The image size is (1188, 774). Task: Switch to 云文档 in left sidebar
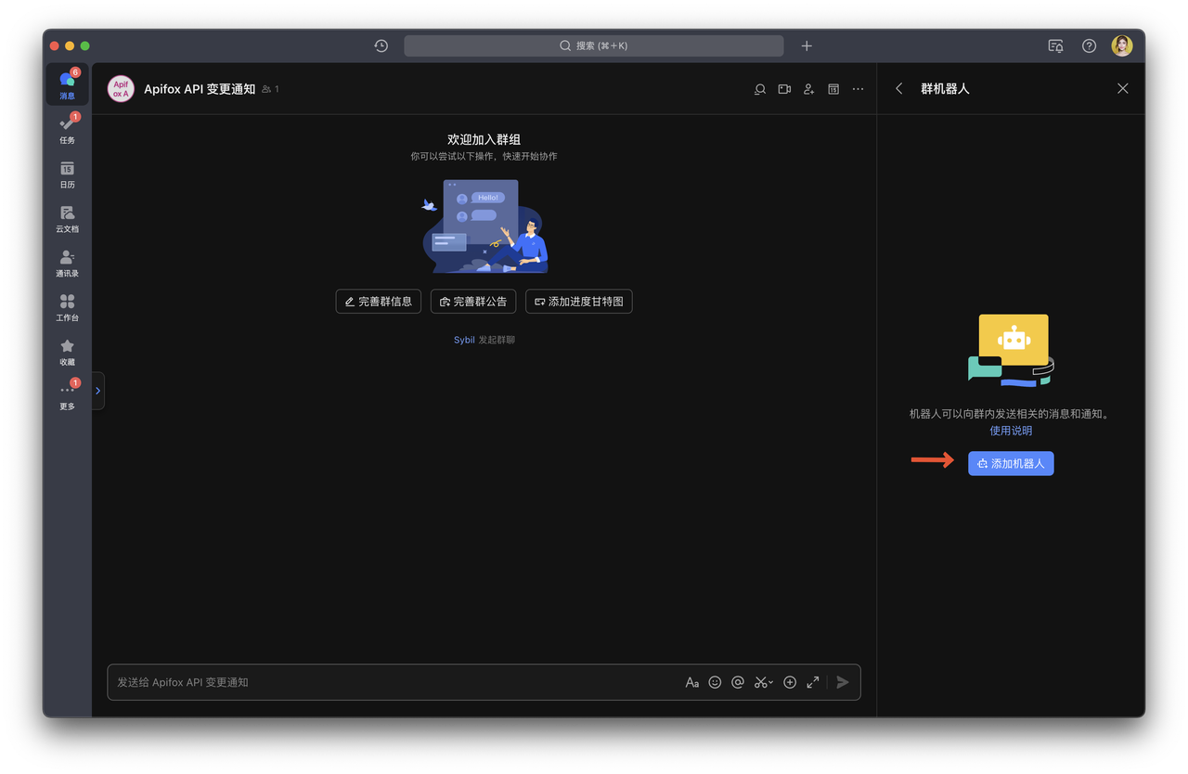pos(67,219)
